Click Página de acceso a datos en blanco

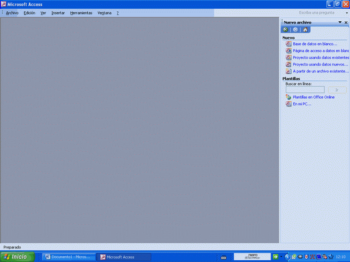(x=321, y=51)
